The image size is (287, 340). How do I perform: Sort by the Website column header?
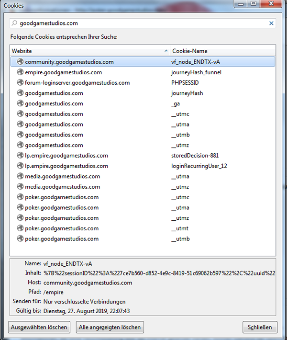pos(90,51)
